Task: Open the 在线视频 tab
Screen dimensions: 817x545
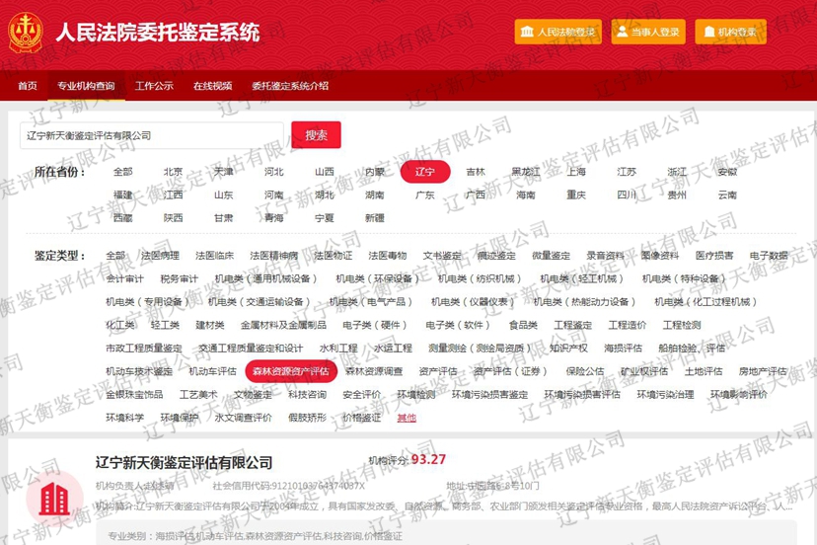Action: 212,86
